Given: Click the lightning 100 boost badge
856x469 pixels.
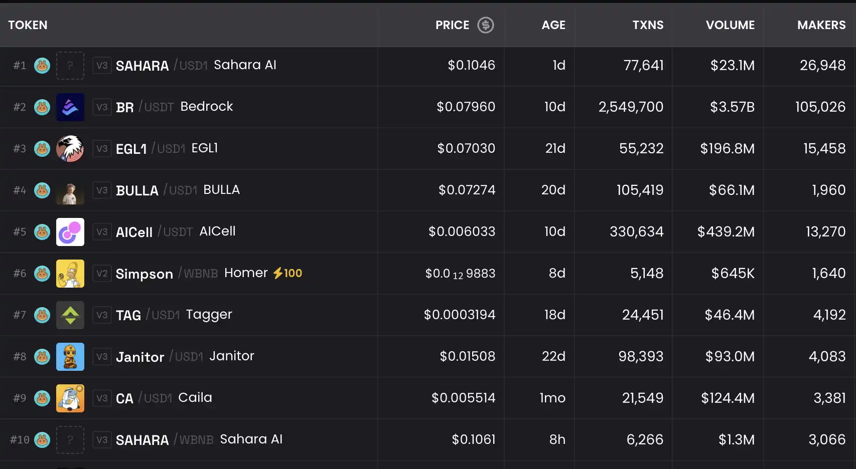Looking at the screenshot, I should [x=288, y=273].
